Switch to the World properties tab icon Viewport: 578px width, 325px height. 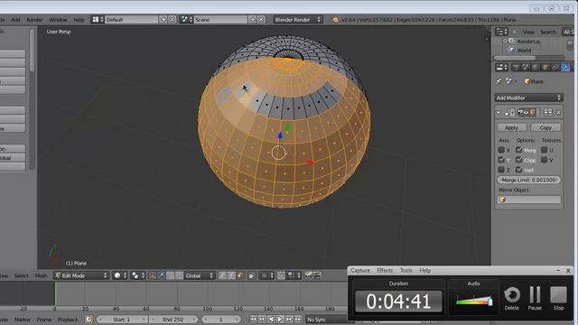536,68
